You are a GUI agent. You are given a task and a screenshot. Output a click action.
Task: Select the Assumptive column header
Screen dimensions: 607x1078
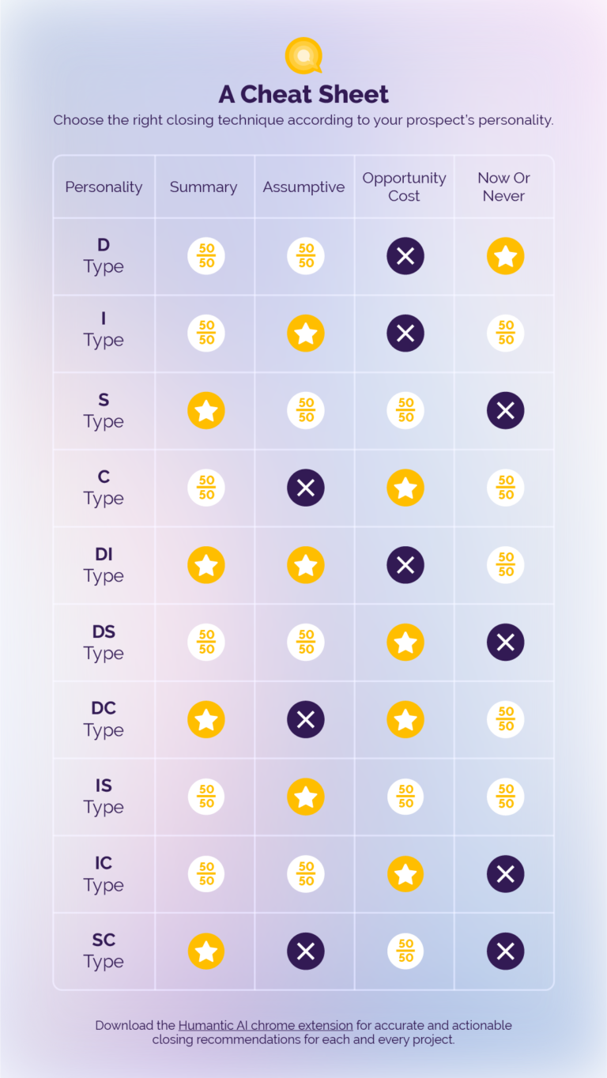[x=303, y=187]
